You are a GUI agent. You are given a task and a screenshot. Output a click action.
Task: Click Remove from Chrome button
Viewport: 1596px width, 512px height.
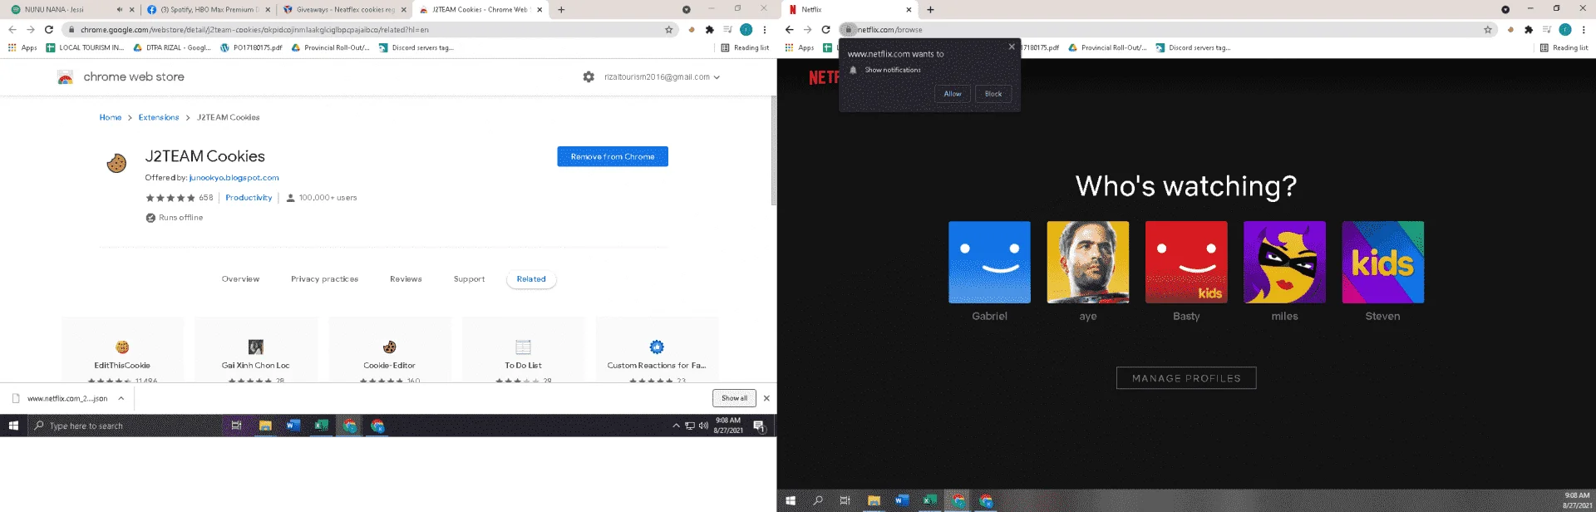click(x=613, y=156)
